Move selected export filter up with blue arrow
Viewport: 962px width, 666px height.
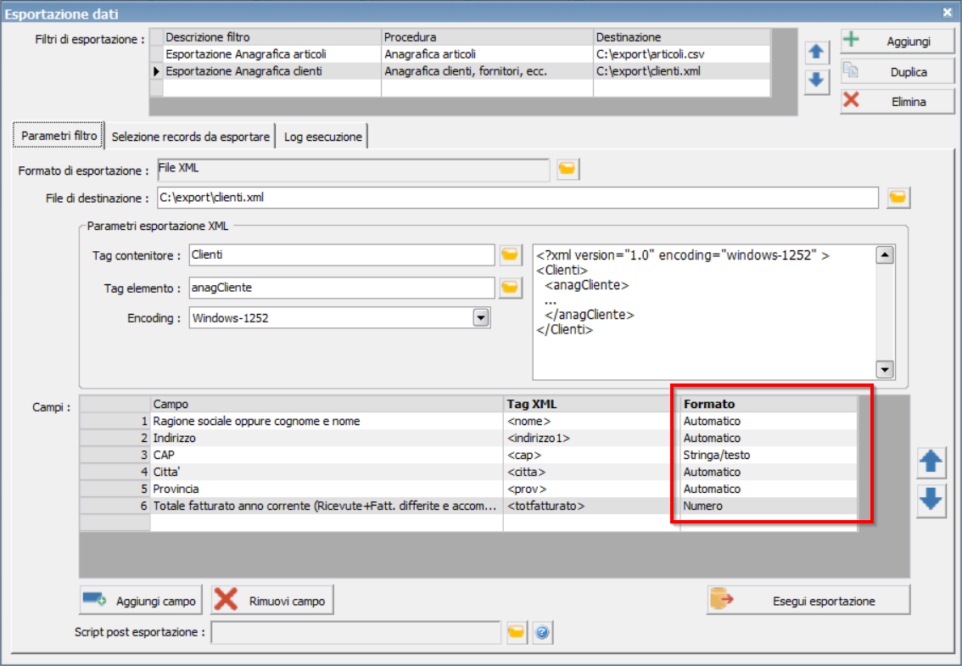point(816,52)
